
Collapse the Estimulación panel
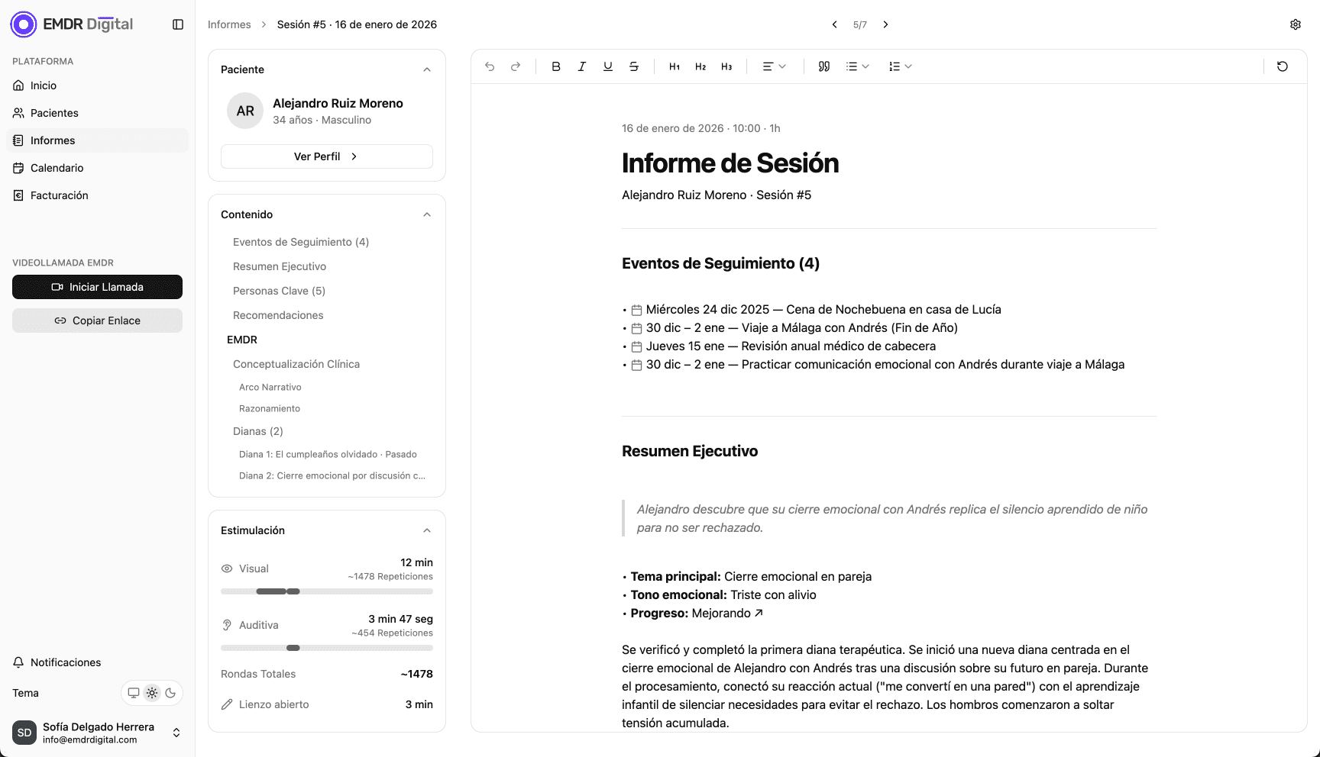pos(427,530)
